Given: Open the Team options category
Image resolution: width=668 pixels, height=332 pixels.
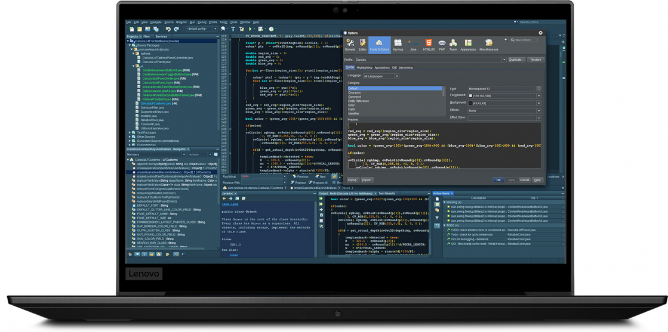Looking at the screenshot, I should coord(453,45).
